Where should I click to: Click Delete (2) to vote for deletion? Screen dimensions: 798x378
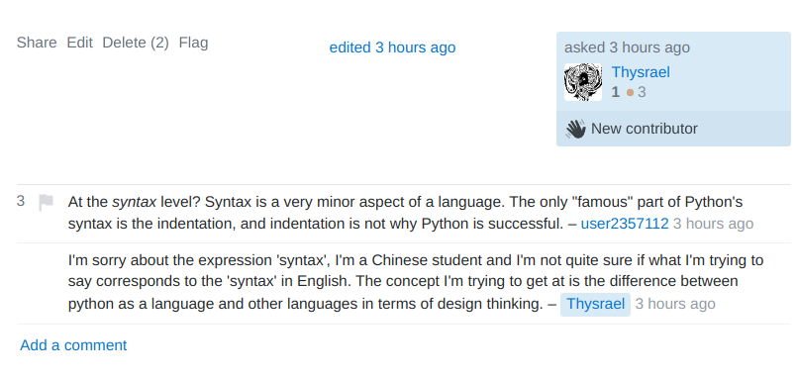click(136, 43)
